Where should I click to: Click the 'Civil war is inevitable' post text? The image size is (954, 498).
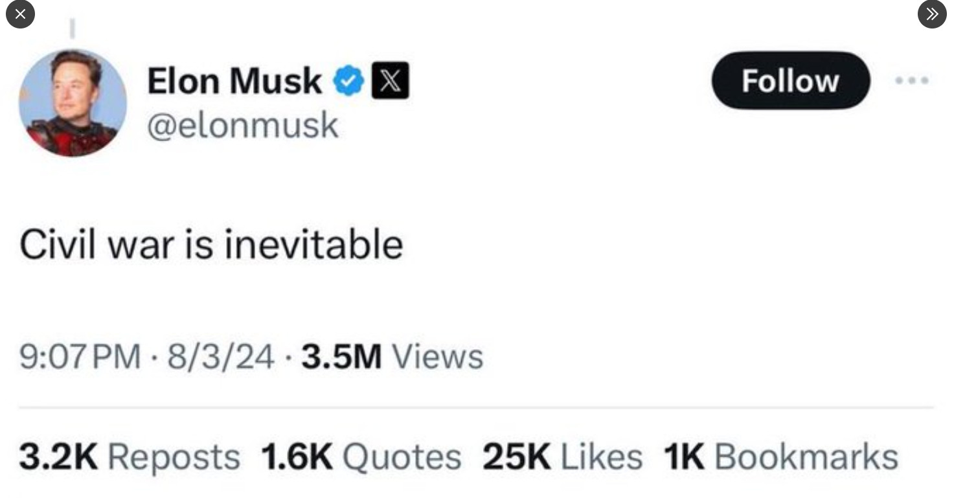coord(211,245)
